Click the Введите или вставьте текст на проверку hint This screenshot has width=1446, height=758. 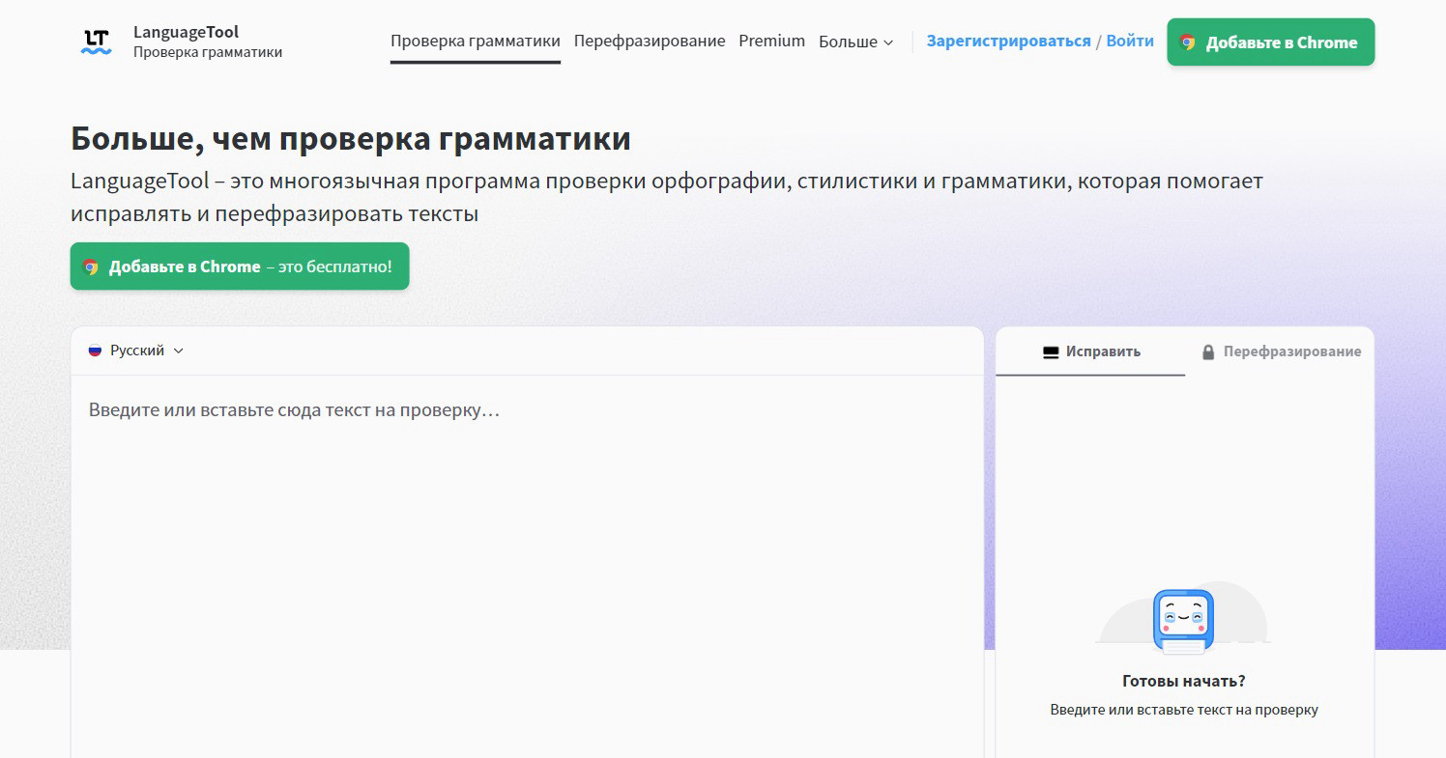click(1184, 710)
